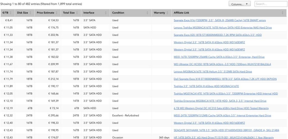Click the 6 TB WD DC HC310 link
This screenshot has width=288, height=139.
[x=221, y=108]
